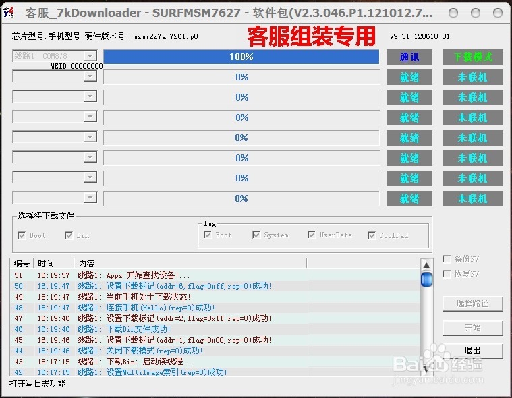Click the log scrollbar down arrow
The image size is (512, 398).
(x=426, y=370)
